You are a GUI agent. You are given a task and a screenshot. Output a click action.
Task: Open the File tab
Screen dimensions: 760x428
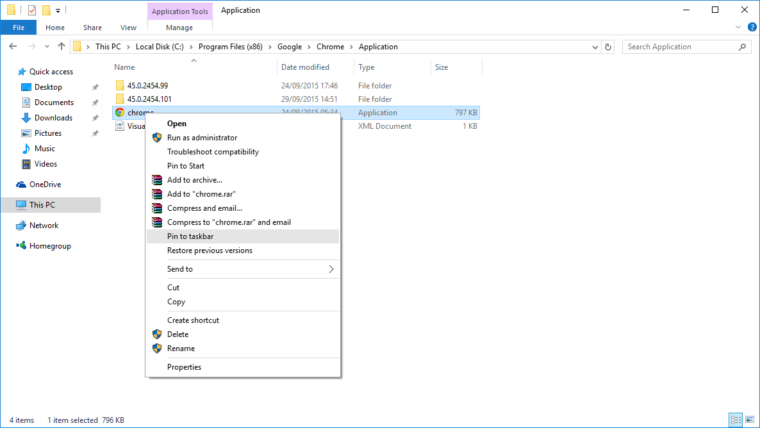19,28
